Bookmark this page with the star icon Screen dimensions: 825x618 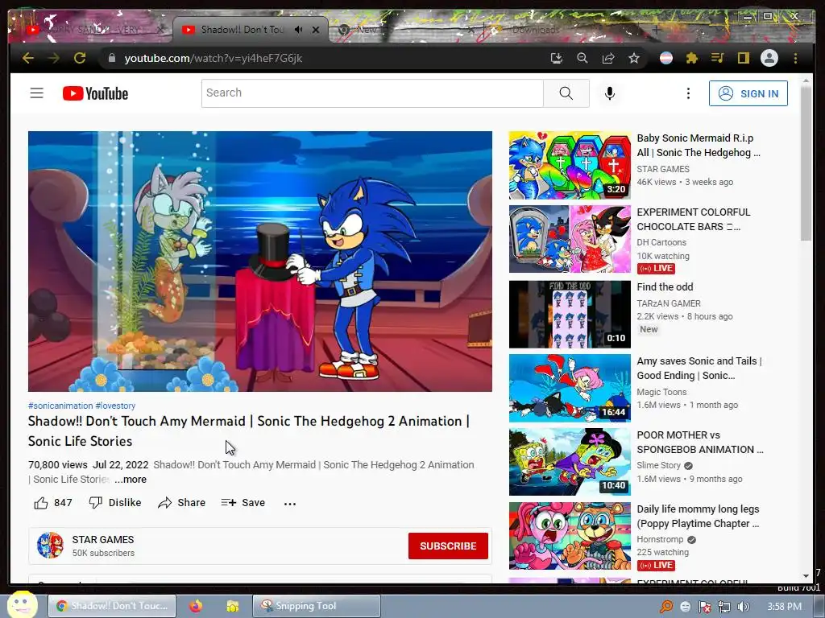point(634,58)
